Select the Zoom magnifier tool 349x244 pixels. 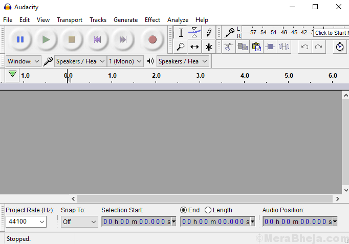coord(181,47)
